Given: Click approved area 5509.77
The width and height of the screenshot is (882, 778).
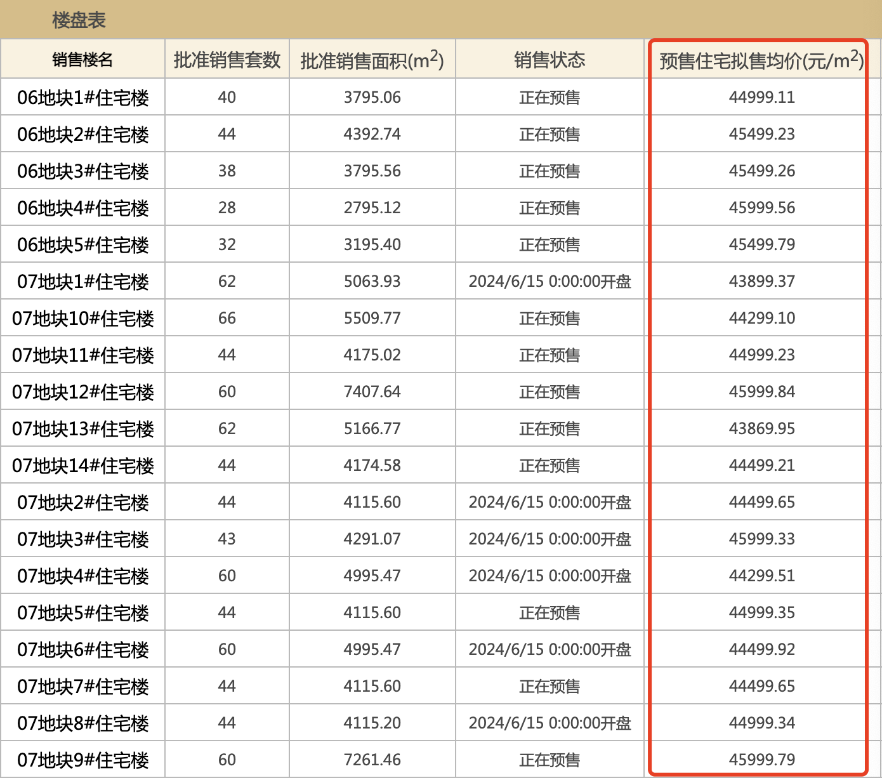Looking at the screenshot, I should coord(372,318).
